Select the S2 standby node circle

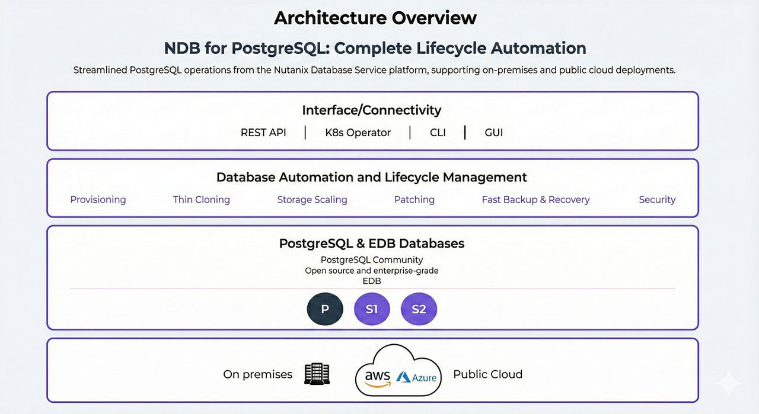point(419,309)
